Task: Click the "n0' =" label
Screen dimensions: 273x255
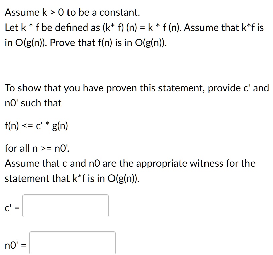Action: click(x=15, y=245)
